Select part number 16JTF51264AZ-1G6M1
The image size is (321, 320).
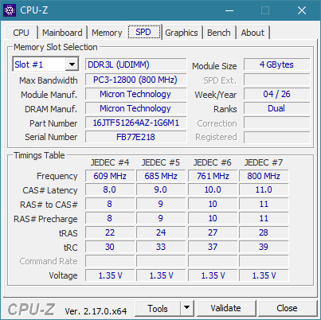(x=135, y=123)
